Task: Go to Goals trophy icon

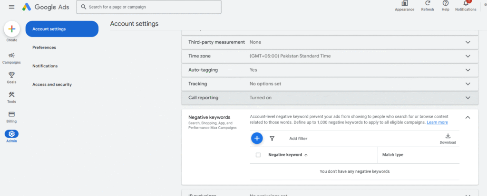Action: (x=11, y=75)
